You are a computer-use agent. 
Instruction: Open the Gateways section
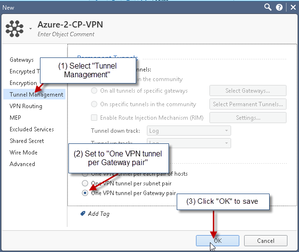[22, 60]
